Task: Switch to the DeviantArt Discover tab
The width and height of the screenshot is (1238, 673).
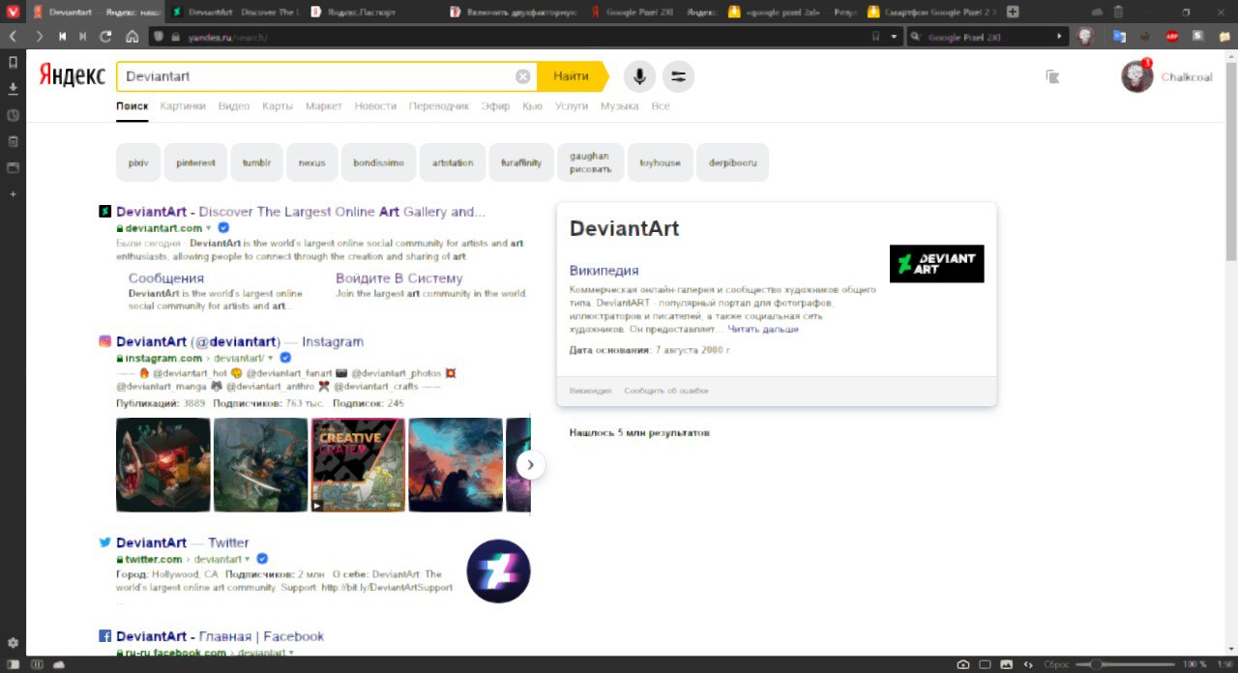Action: tap(235, 12)
